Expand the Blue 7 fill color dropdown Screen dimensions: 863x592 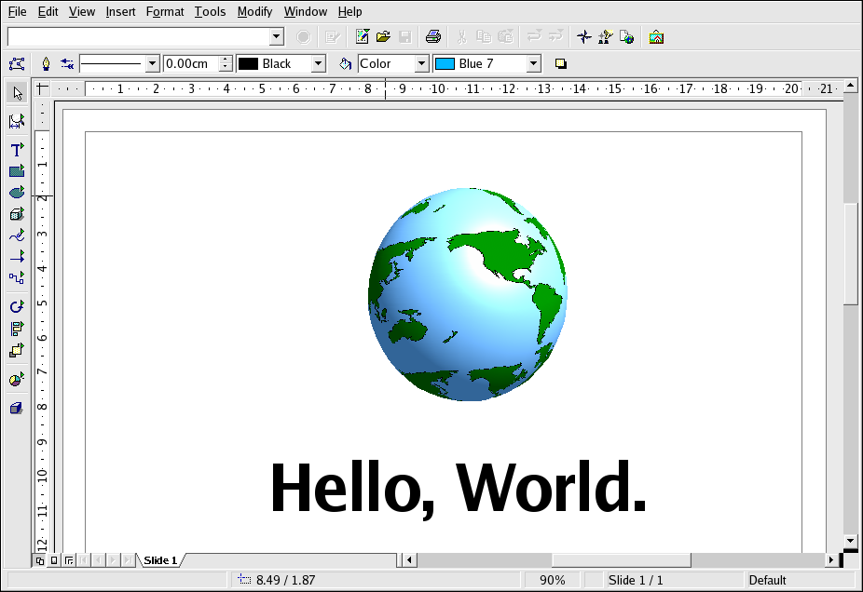click(533, 64)
